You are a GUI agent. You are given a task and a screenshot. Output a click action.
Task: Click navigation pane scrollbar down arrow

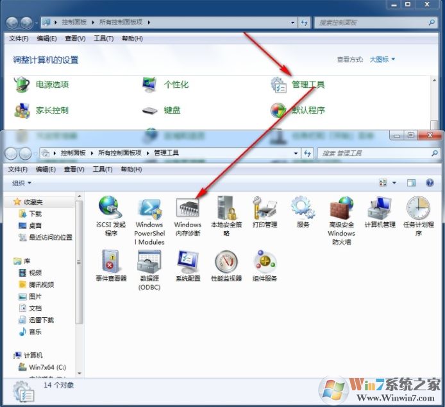[80, 374]
